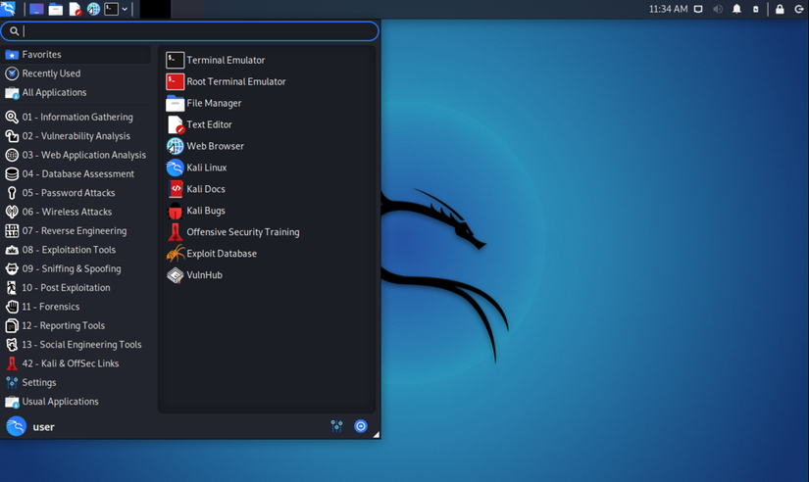Open the Usual Applications category
The image size is (809, 482).
coord(76,402)
